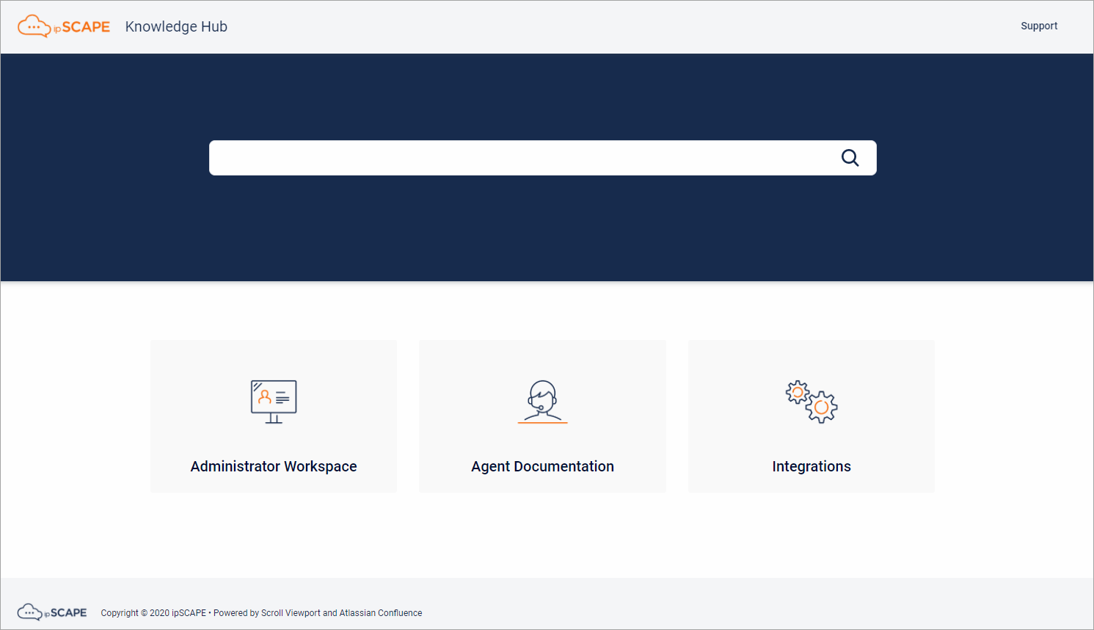Click the Agent Documentation headset icon
The image size is (1094, 630).
[542, 402]
